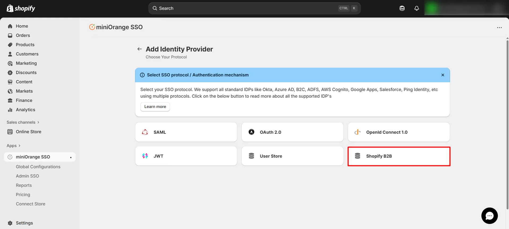Choose the OpenId Connect 1.0 card
Screen dimensions: 509x229
399,132
